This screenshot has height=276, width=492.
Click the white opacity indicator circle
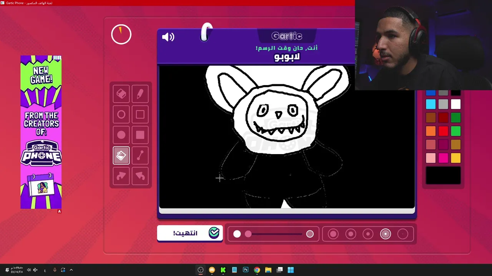tap(237, 234)
